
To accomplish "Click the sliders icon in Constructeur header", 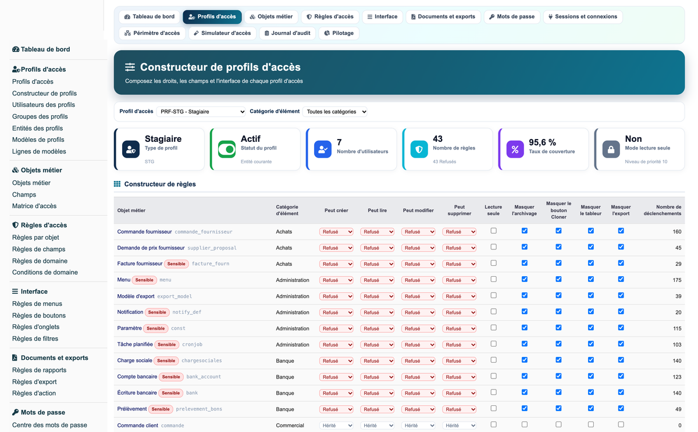I will click(130, 67).
